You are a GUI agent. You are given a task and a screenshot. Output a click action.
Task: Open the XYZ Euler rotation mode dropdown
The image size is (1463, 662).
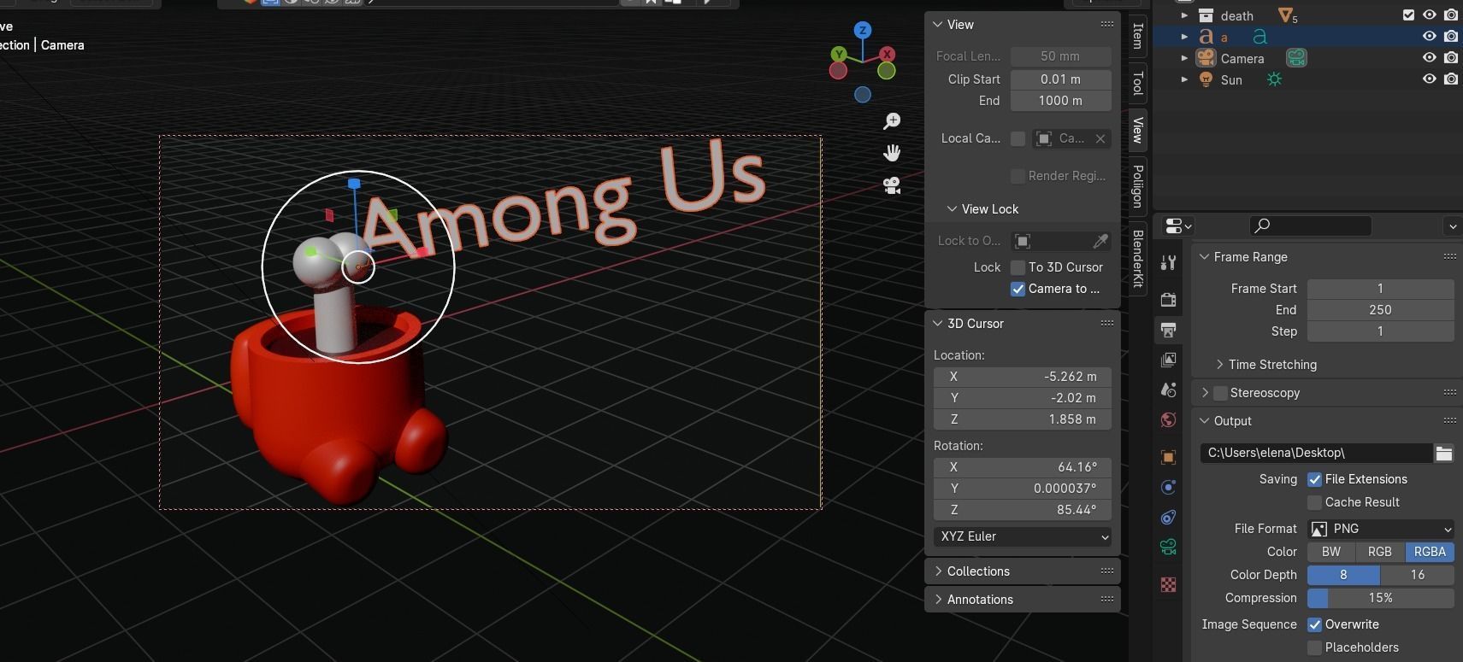tap(1023, 536)
